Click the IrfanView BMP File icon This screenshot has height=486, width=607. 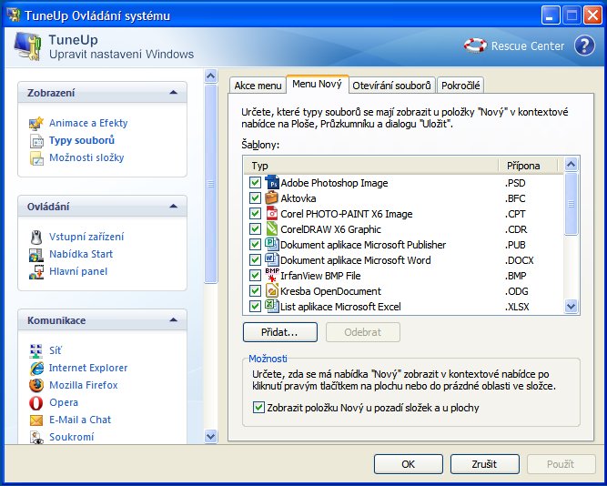[x=272, y=276]
